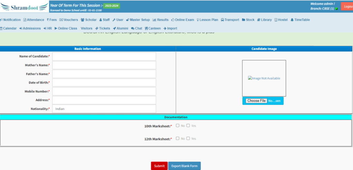Open the Attendance module icon

(25, 20)
